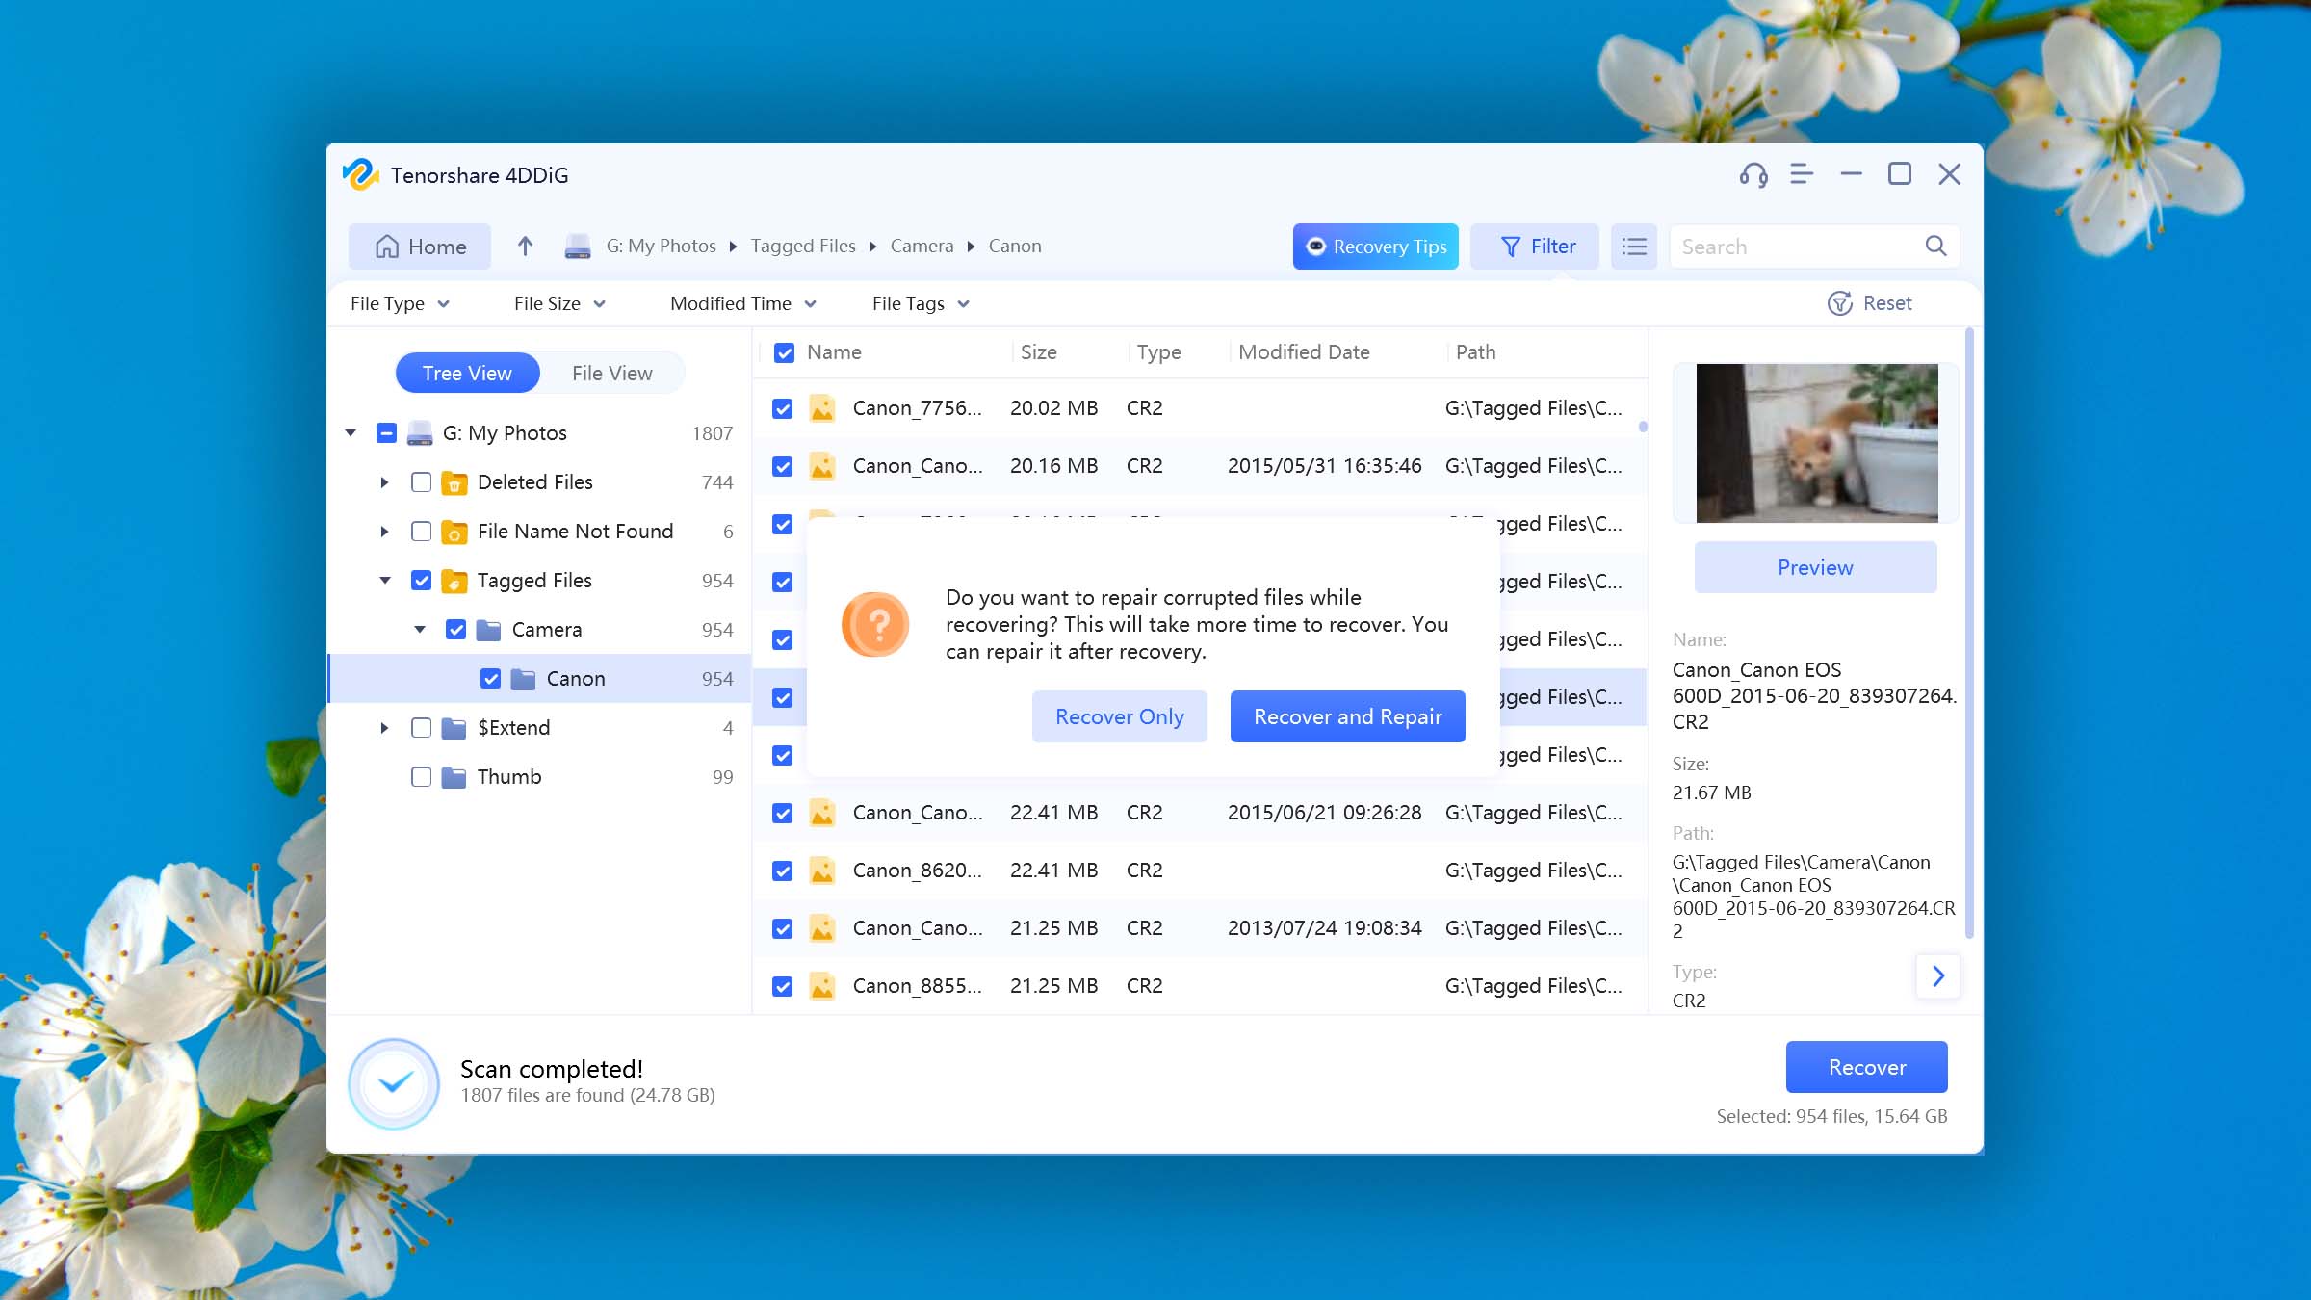Click the $Extend folder icon
This screenshot has width=2311, height=1300.
click(454, 728)
